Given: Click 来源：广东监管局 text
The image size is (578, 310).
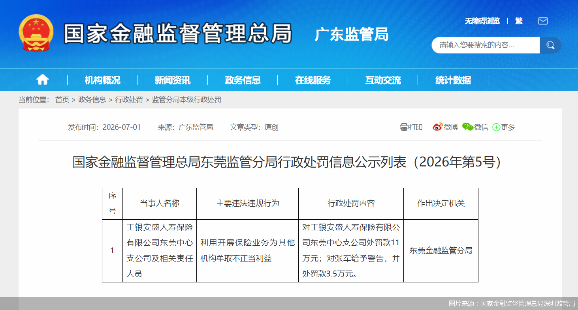Looking at the screenshot, I should coord(185,127).
